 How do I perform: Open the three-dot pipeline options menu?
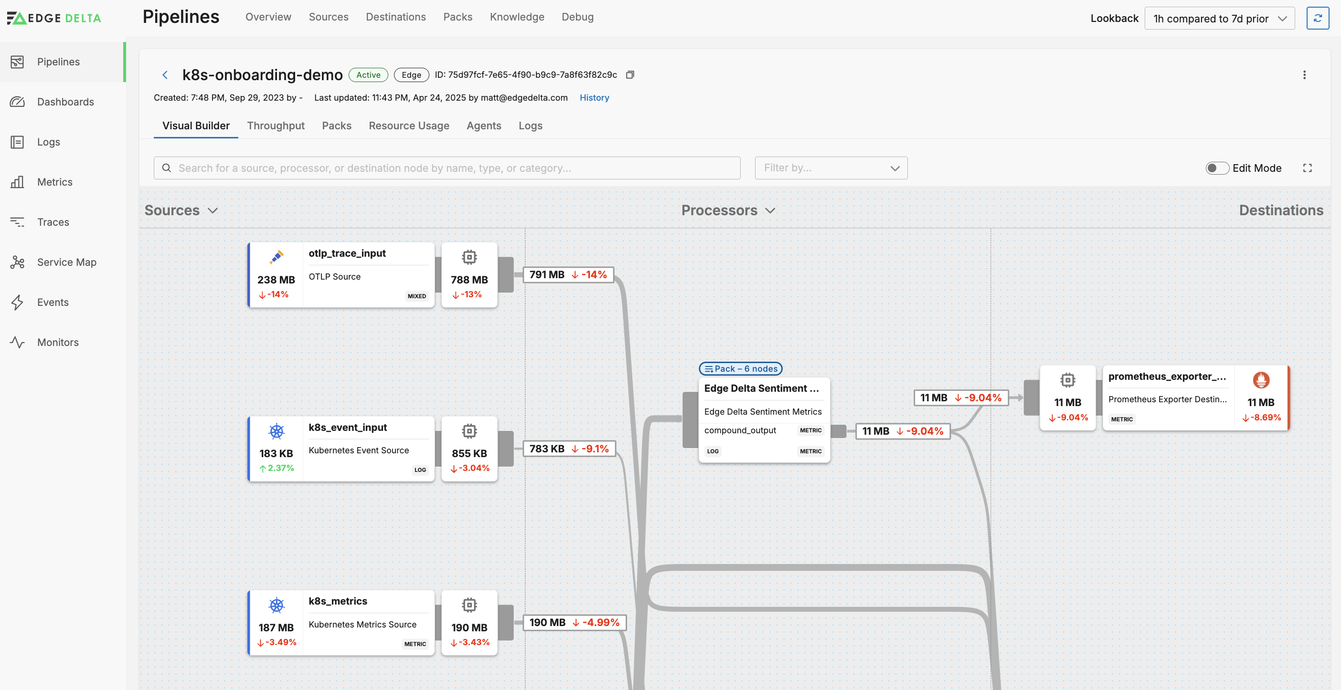(x=1304, y=75)
